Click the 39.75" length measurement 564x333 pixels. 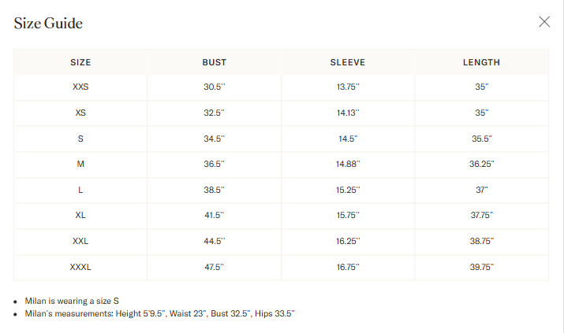[x=481, y=267]
